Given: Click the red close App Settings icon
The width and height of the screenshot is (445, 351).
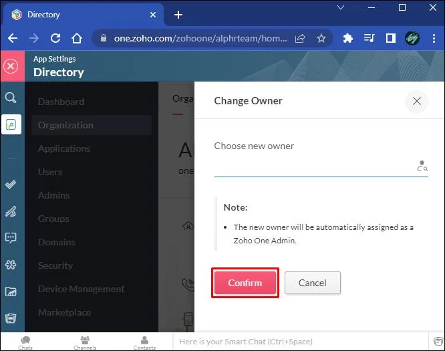Looking at the screenshot, I should (11, 66).
